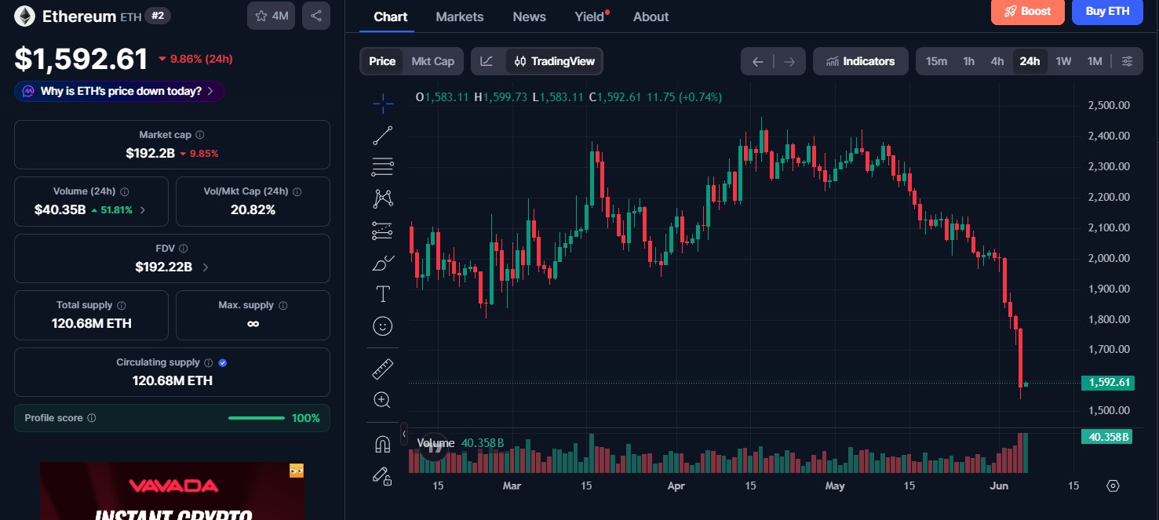Click the Volume indicator legend label
The height and width of the screenshot is (520, 1159).
point(436,443)
